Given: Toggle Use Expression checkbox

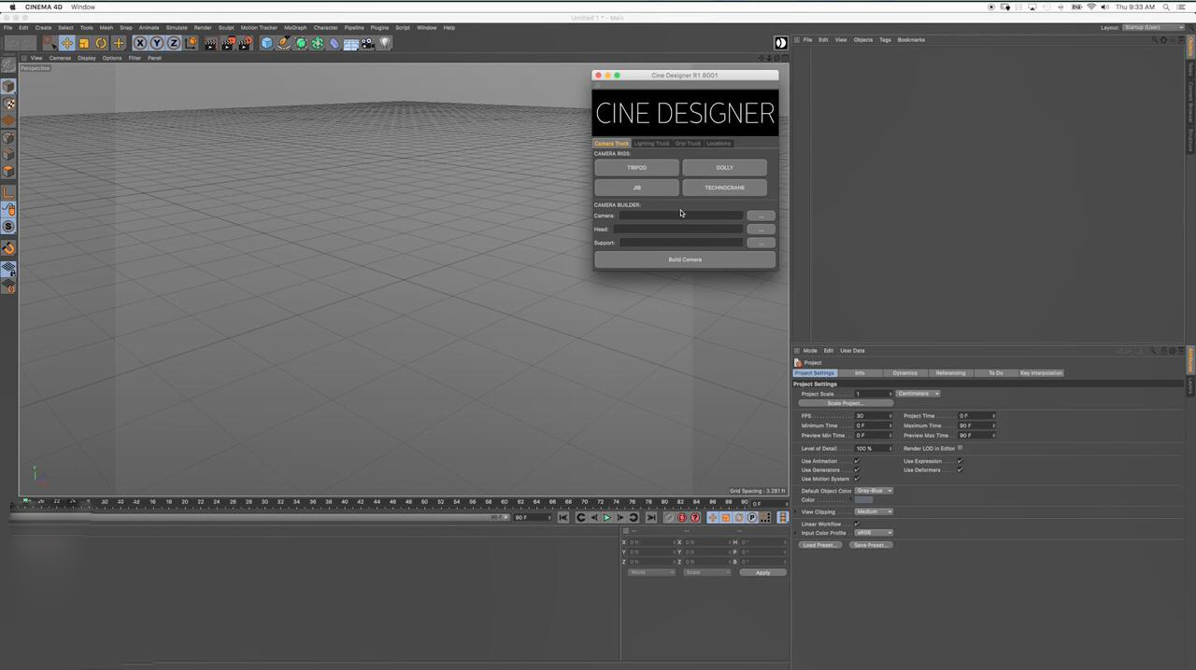Looking at the screenshot, I should [960, 461].
